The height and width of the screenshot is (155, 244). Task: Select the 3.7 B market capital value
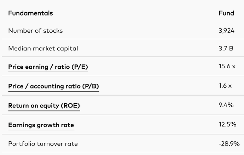[x=226, y=49]
